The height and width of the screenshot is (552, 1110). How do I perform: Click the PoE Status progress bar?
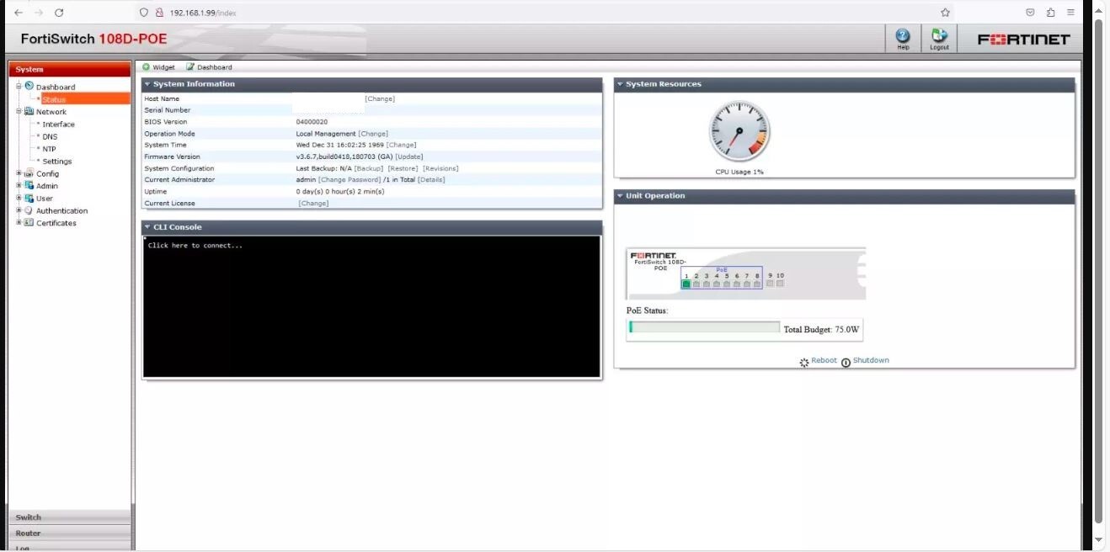tap(704, 327)
